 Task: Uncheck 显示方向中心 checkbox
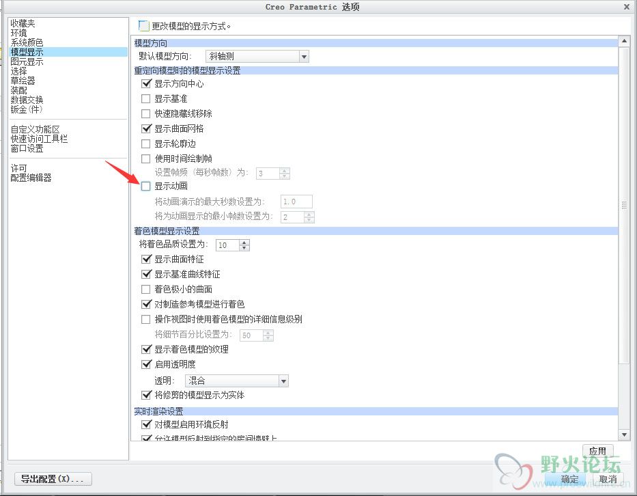pos(146,84)
